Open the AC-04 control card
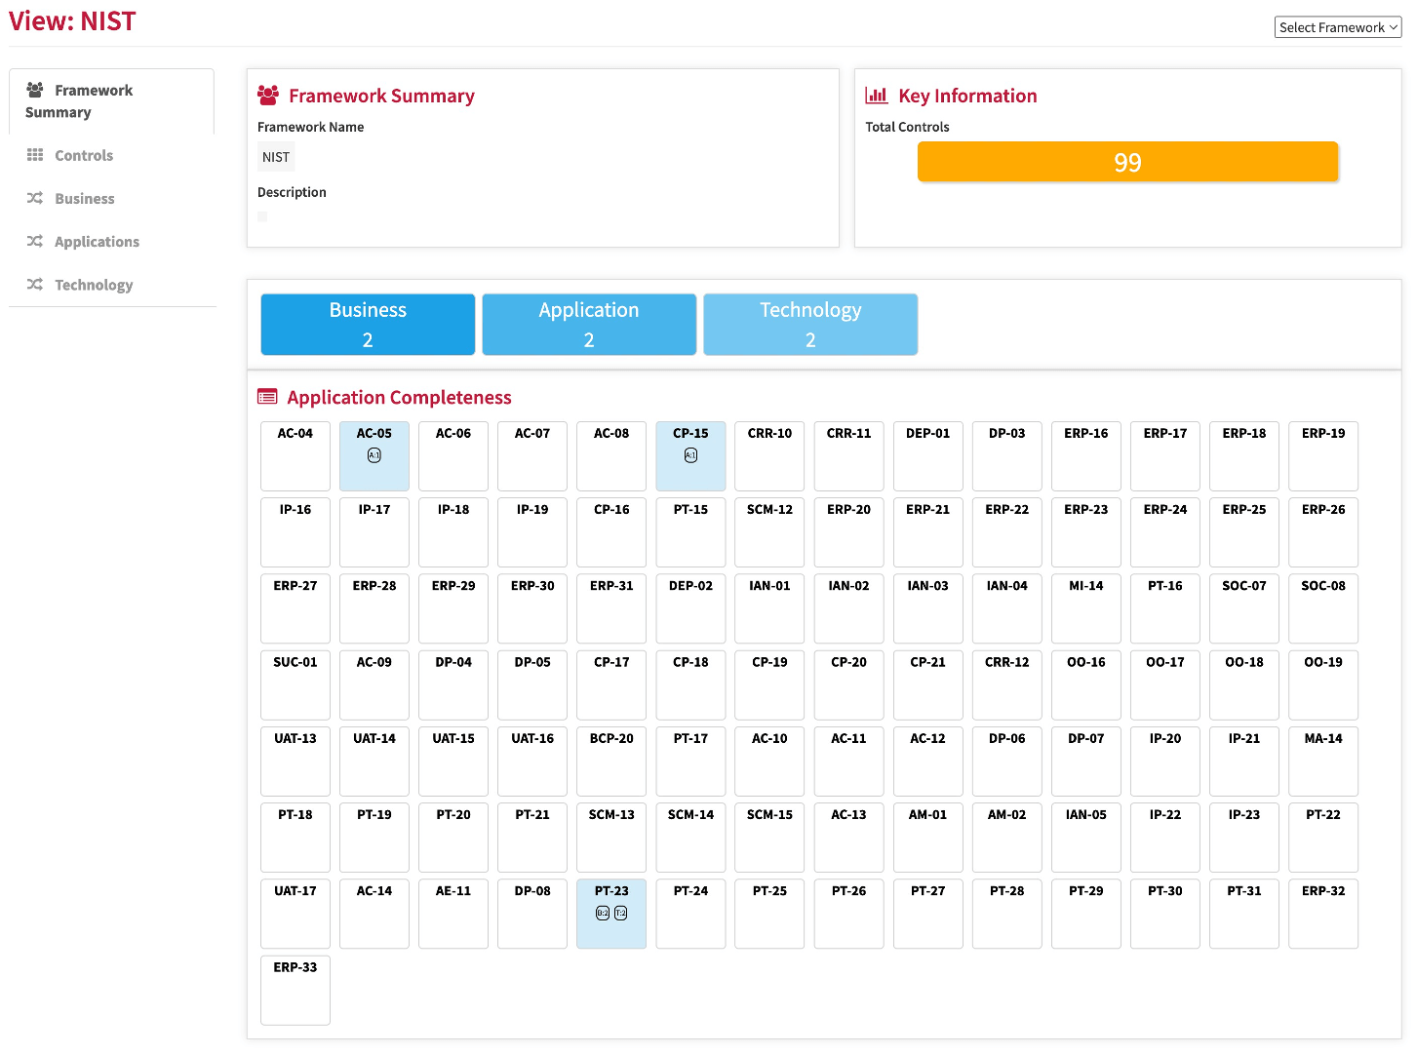 (295, 456)
